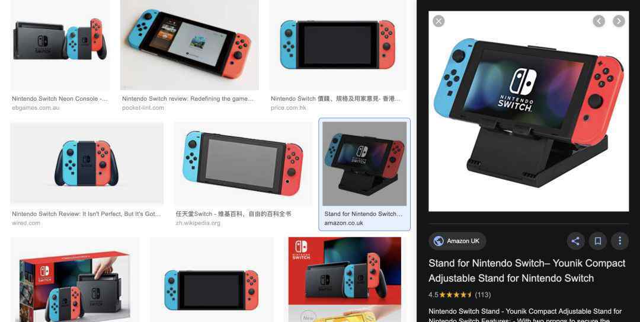
Task: Open the three-dot more options menu
Action: (x=620, y=241)
